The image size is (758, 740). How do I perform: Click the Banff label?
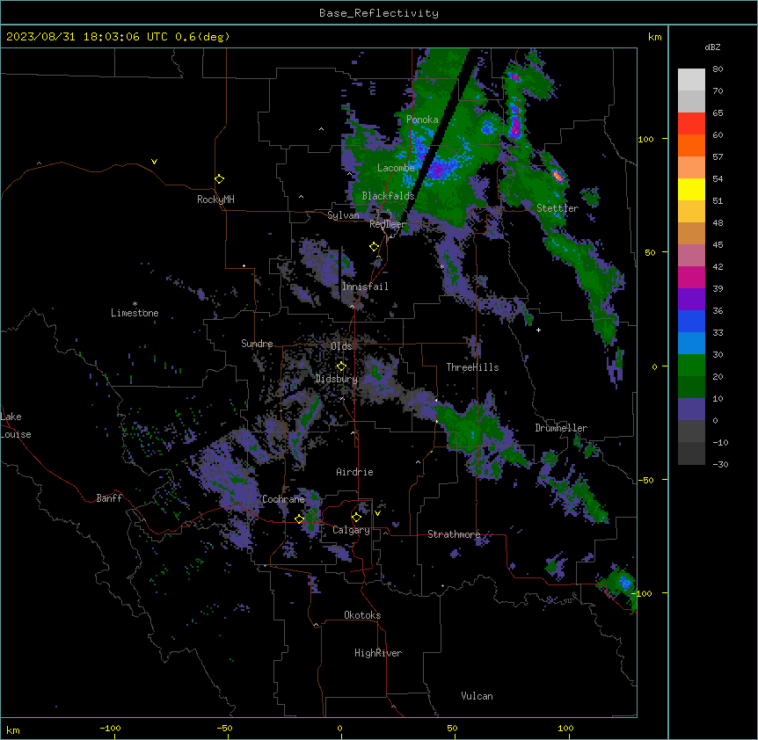click(x=109, y=498)
